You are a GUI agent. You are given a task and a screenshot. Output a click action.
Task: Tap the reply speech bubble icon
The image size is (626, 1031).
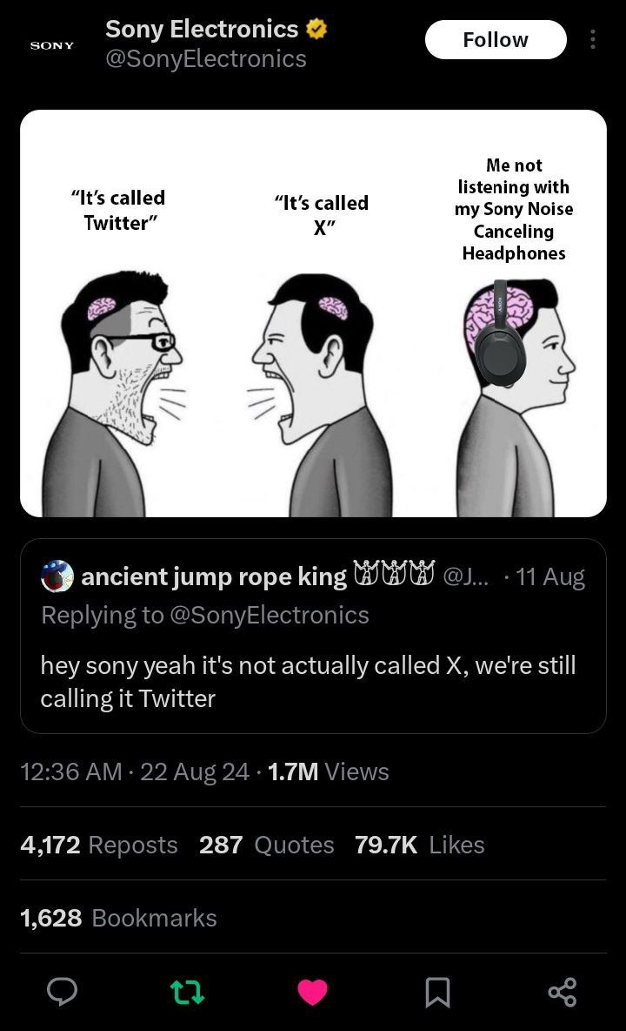[61, 991]
